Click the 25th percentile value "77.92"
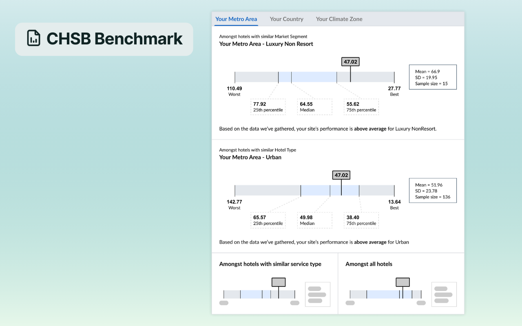Image resolution: width=522 pixels, height=326 pixels. [x=260, y=104]
